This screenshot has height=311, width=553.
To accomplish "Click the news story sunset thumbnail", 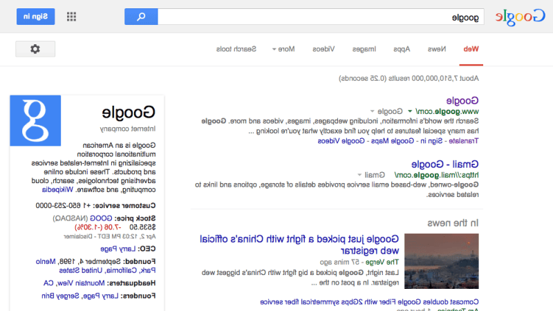I will [442, 261].
